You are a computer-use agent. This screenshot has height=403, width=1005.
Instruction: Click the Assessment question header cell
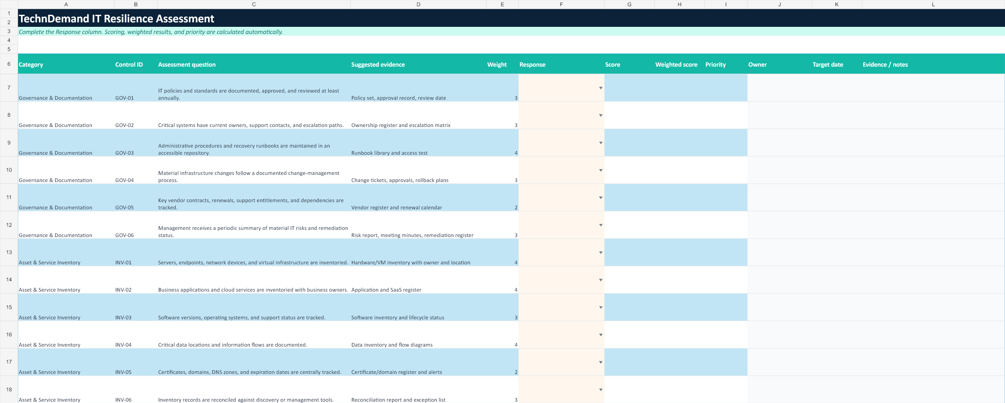254,64
